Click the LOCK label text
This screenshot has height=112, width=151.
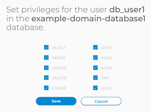(106, 88)
